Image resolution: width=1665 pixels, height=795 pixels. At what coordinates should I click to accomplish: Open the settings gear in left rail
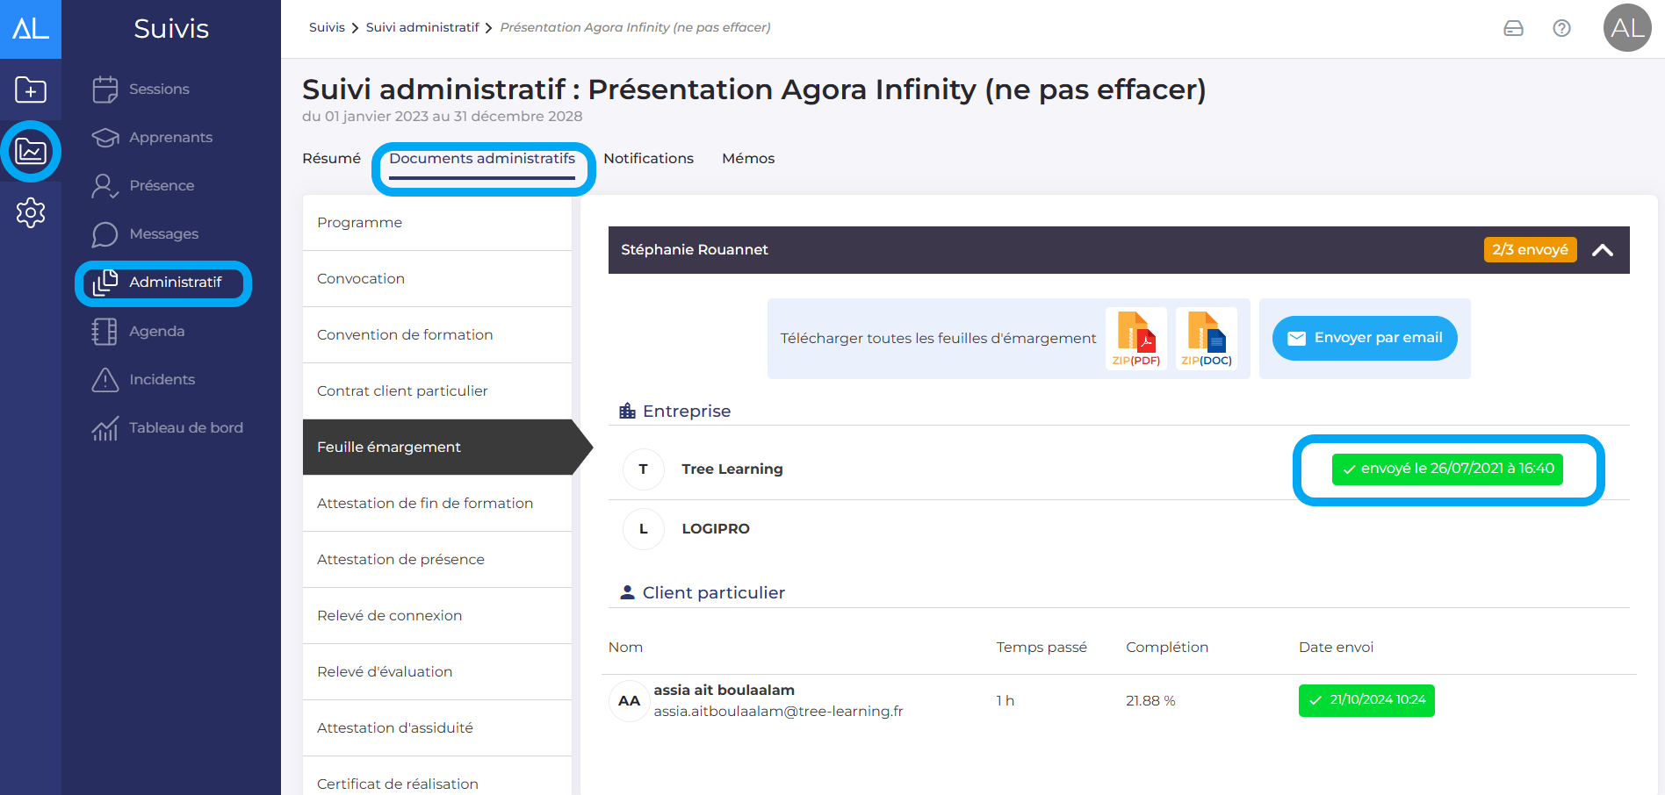(31, 212)
